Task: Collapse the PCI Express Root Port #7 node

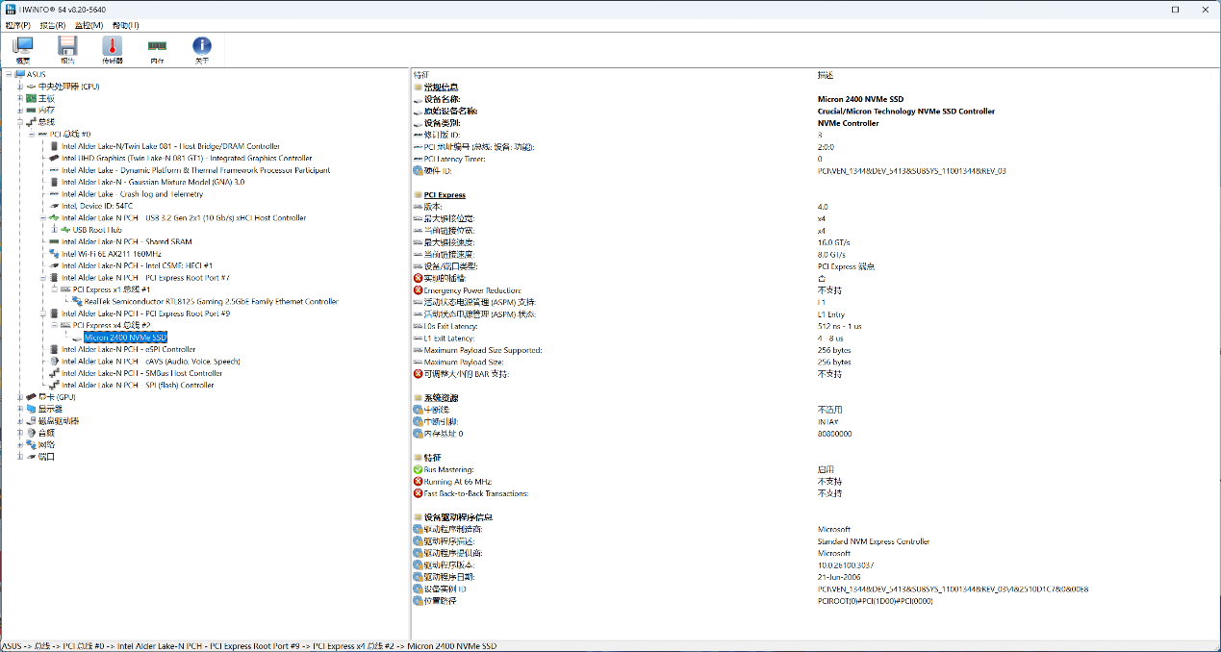Action: pos(42,278)
